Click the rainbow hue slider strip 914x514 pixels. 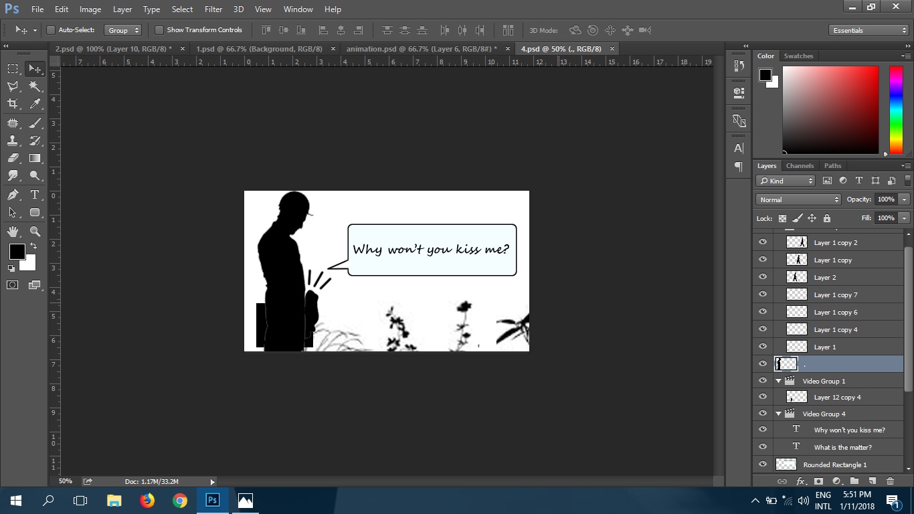point(896,110)
